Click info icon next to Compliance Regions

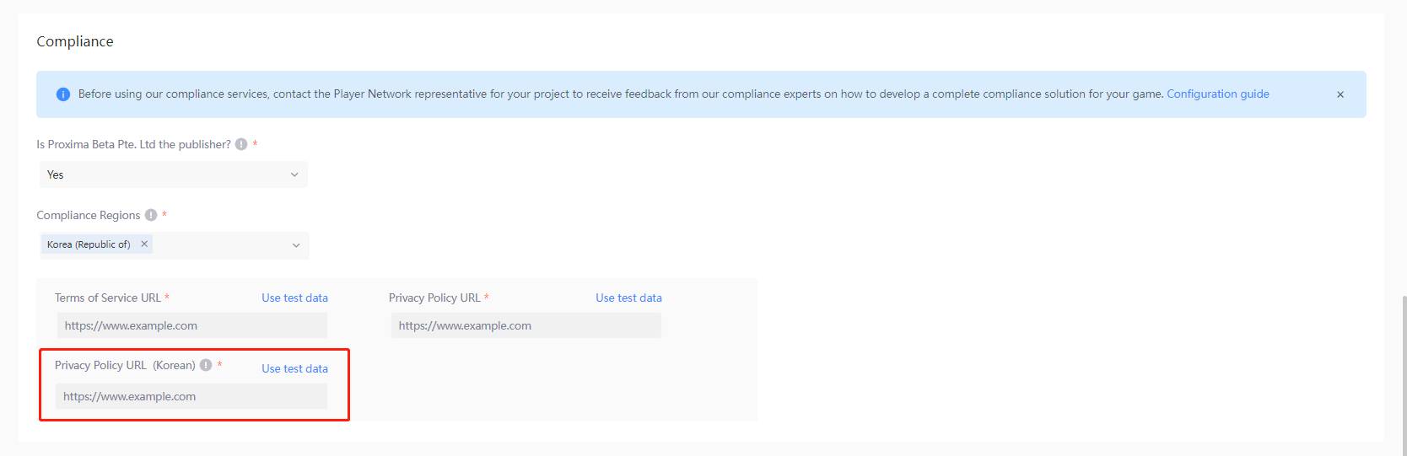(x=151, y=216)
